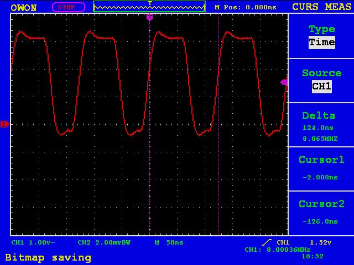Click the CH2 2.00mvBW scale readout
Screen dimensions: 354x265
104,242
